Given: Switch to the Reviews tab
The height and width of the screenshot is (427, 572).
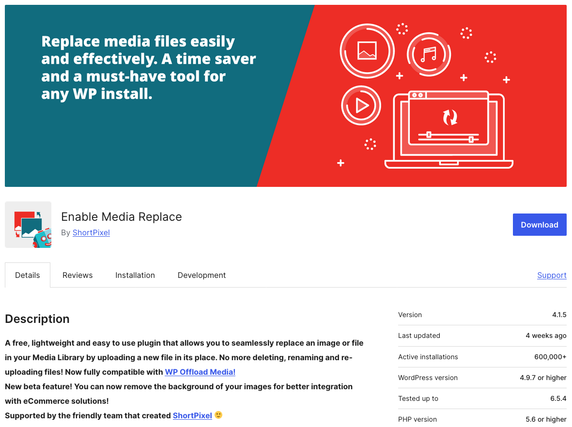Looking at the screenshot, I should [x=77, y=275].
